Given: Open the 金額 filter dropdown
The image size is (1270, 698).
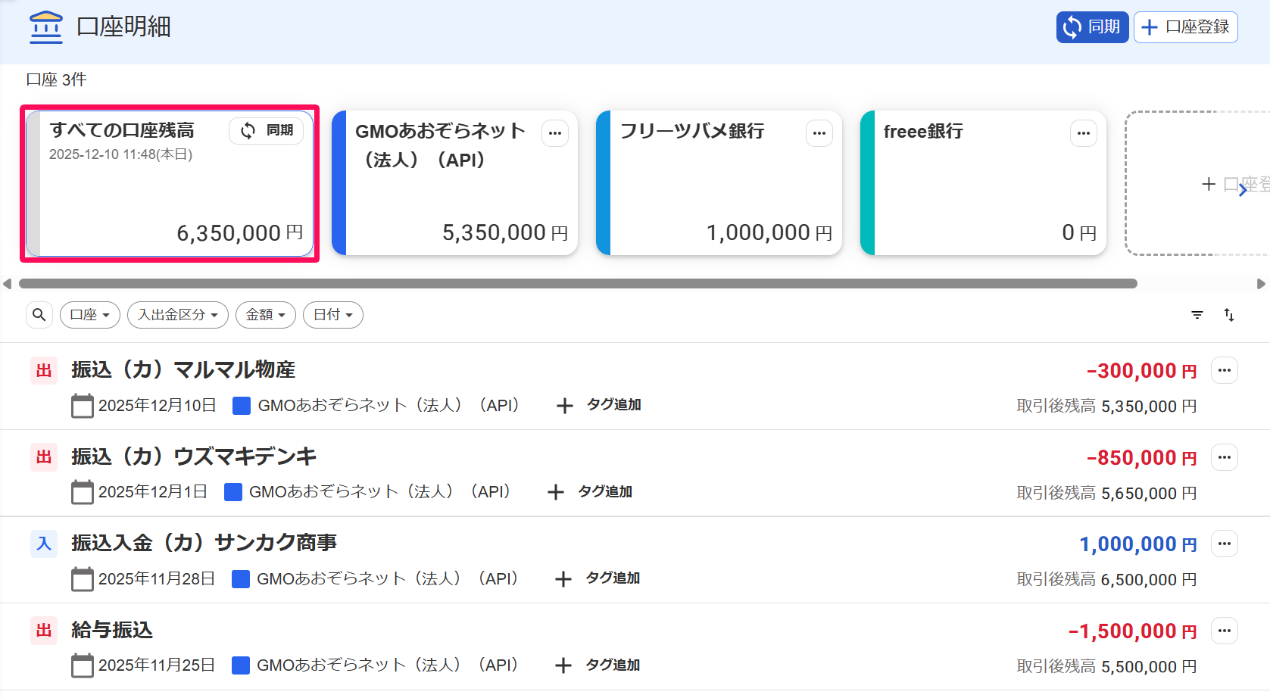Looking at the screenshot, I should pos(266,315).
